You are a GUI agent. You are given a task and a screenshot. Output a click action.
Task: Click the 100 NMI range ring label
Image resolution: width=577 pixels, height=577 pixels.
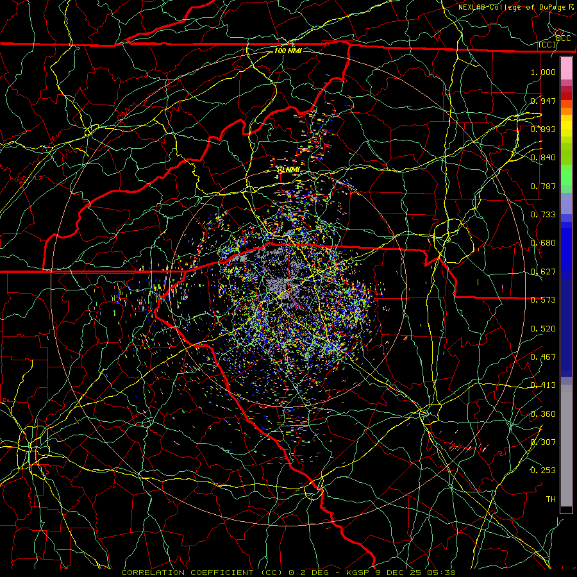pos(288,51)
